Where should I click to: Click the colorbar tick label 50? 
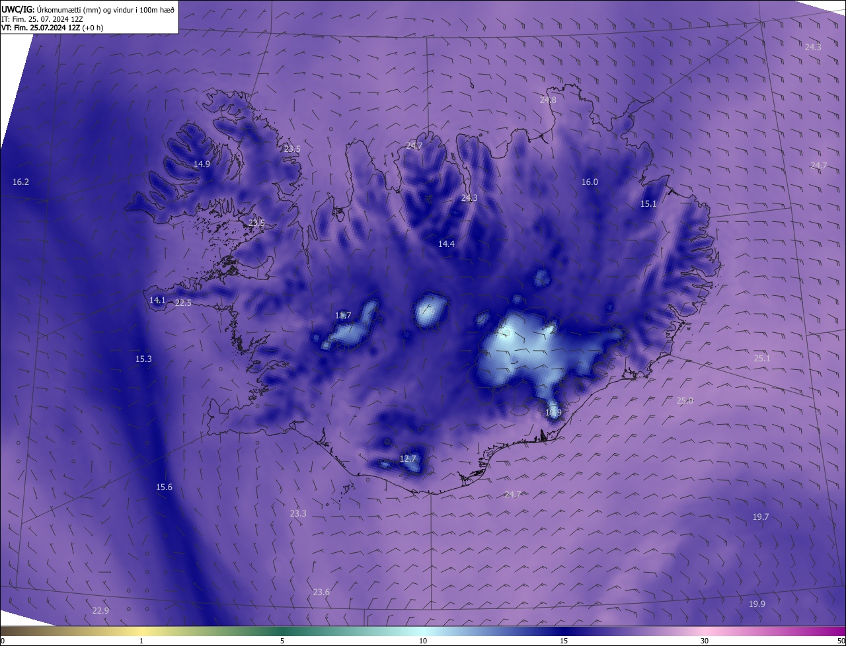pos(841,641)
